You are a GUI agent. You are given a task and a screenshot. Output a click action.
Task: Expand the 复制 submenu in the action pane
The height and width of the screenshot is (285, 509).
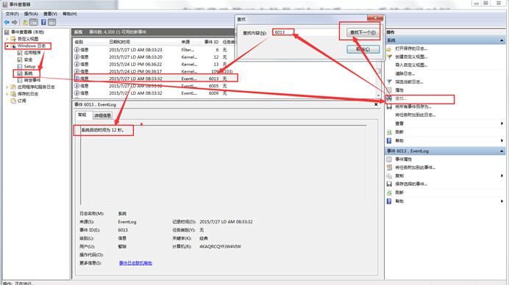(502, 176)
